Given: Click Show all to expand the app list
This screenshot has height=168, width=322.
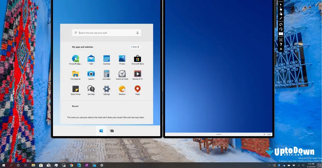Looking at the screenshot, I should tap(135, 47).
